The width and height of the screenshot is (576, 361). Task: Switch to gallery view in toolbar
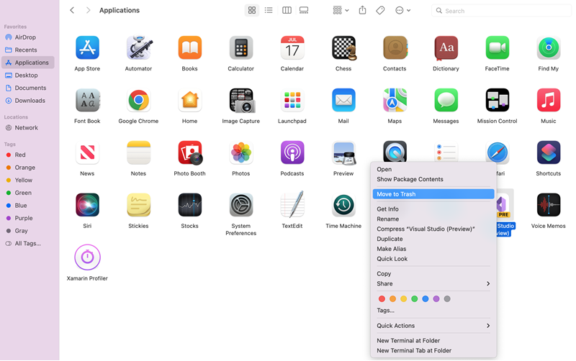coord(304,10)
